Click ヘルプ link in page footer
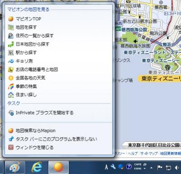This screenshot has width=181, height=174. pyautogui.click(x=133, y=154)
